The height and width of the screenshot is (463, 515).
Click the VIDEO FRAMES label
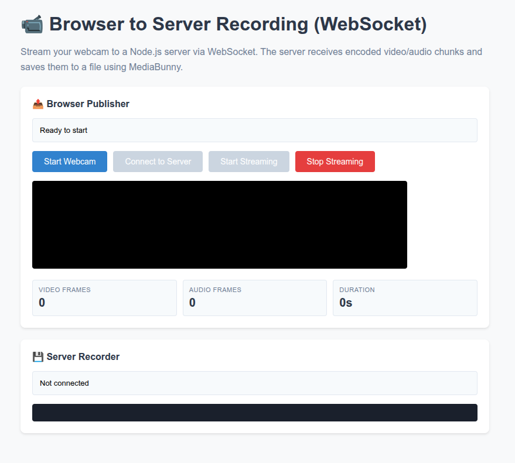tap(64, 290)
